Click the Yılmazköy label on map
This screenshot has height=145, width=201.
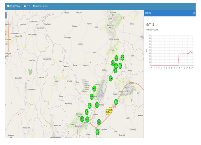coord(66,13)
